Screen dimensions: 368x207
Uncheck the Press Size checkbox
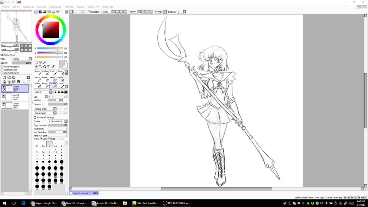coord(49,139)
